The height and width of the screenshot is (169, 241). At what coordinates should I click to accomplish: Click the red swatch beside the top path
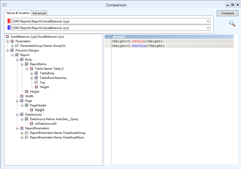click(x=8, y=21)
